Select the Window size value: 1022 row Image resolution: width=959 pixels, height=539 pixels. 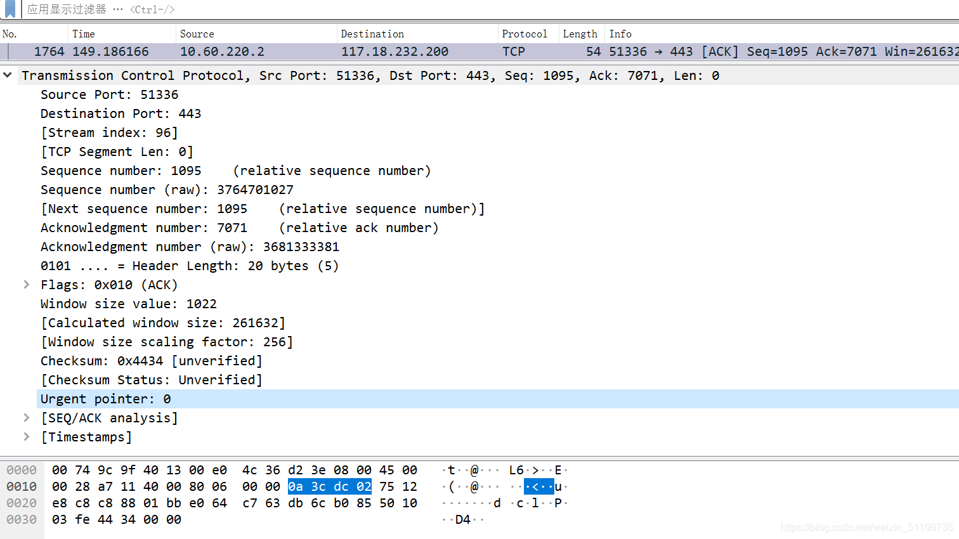(128, 304)
